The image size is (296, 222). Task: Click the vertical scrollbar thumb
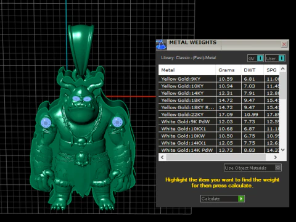tap(283, 86)
